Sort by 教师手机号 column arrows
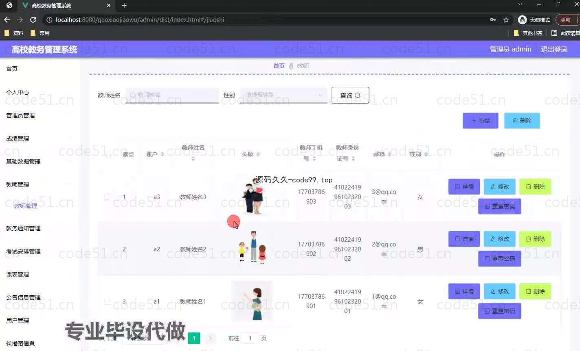580x351 pixels. click(x=314, y=159)
